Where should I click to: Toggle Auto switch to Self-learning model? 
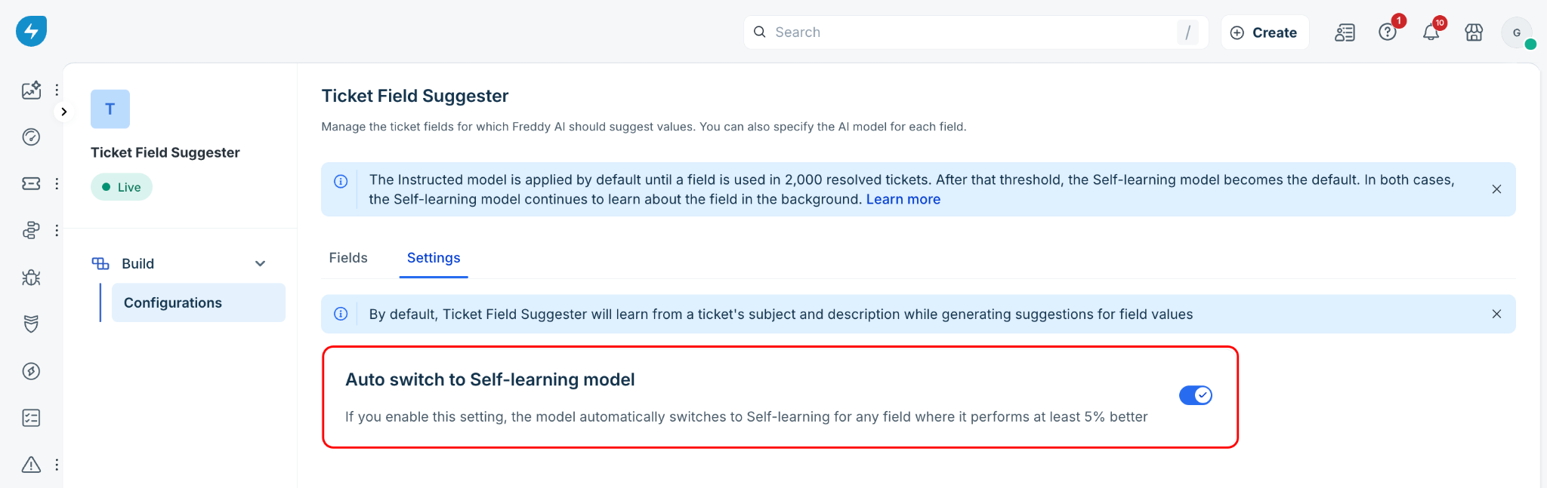pyautogui.click(x=1195, y=395)
